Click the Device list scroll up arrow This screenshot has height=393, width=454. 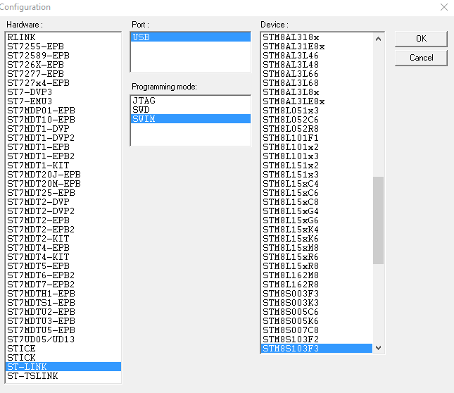point(378,39)
